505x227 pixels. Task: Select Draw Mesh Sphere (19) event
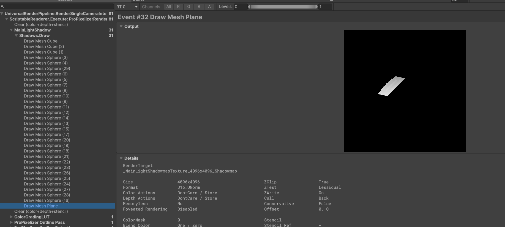pos(47,145)
